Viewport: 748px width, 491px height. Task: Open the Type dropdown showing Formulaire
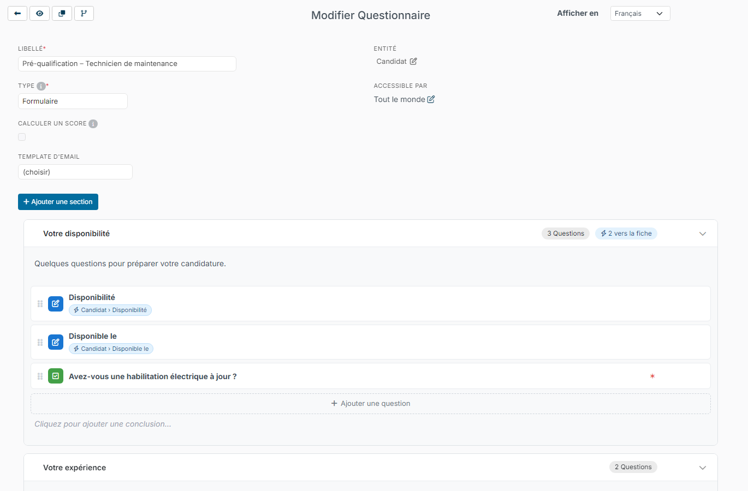pyautogui.click(x=73, y=101)
